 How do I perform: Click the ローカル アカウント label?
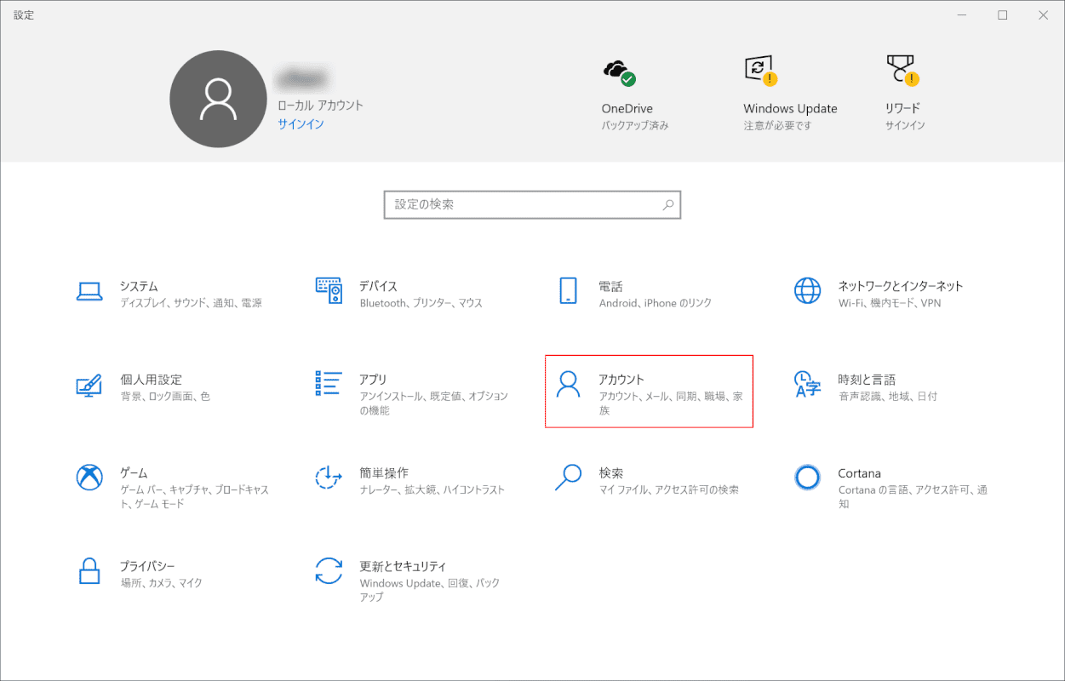tap(320, 106)
